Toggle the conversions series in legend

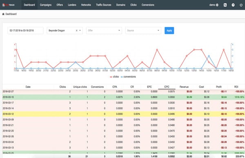point(128,77)
